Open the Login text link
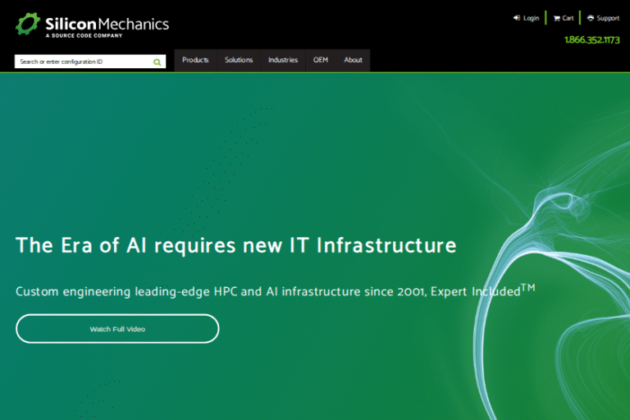Screen dimensions: 630x420 [x=531, y=18]
